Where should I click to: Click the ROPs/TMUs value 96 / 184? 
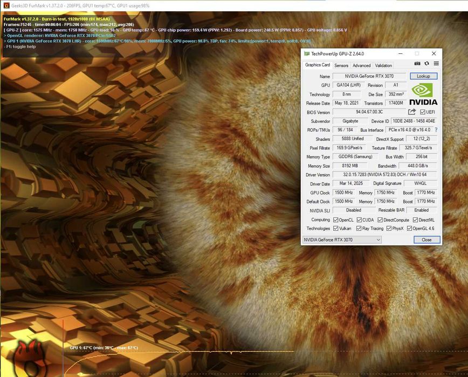pyautogui.click(x=345, y=129)
